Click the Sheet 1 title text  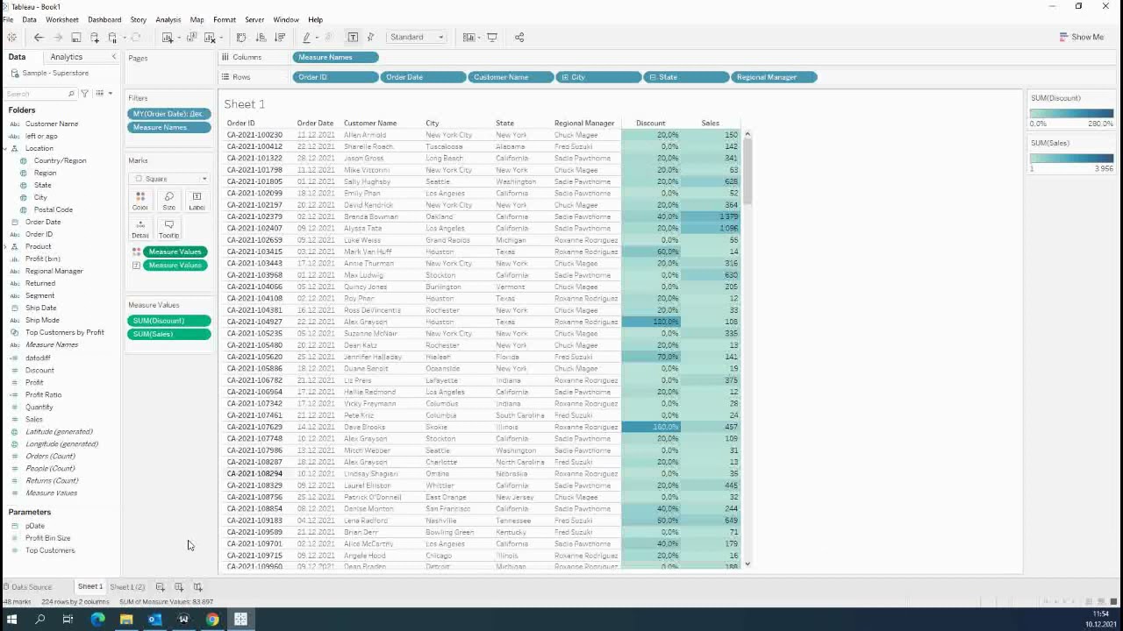click(244, 104)
